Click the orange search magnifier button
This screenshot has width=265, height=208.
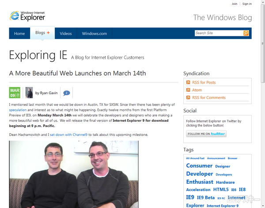pyautogui.click(x=246, y=33)
